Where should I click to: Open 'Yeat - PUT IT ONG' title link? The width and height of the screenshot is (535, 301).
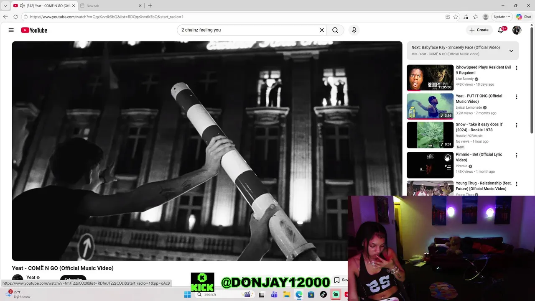point(479,99)
